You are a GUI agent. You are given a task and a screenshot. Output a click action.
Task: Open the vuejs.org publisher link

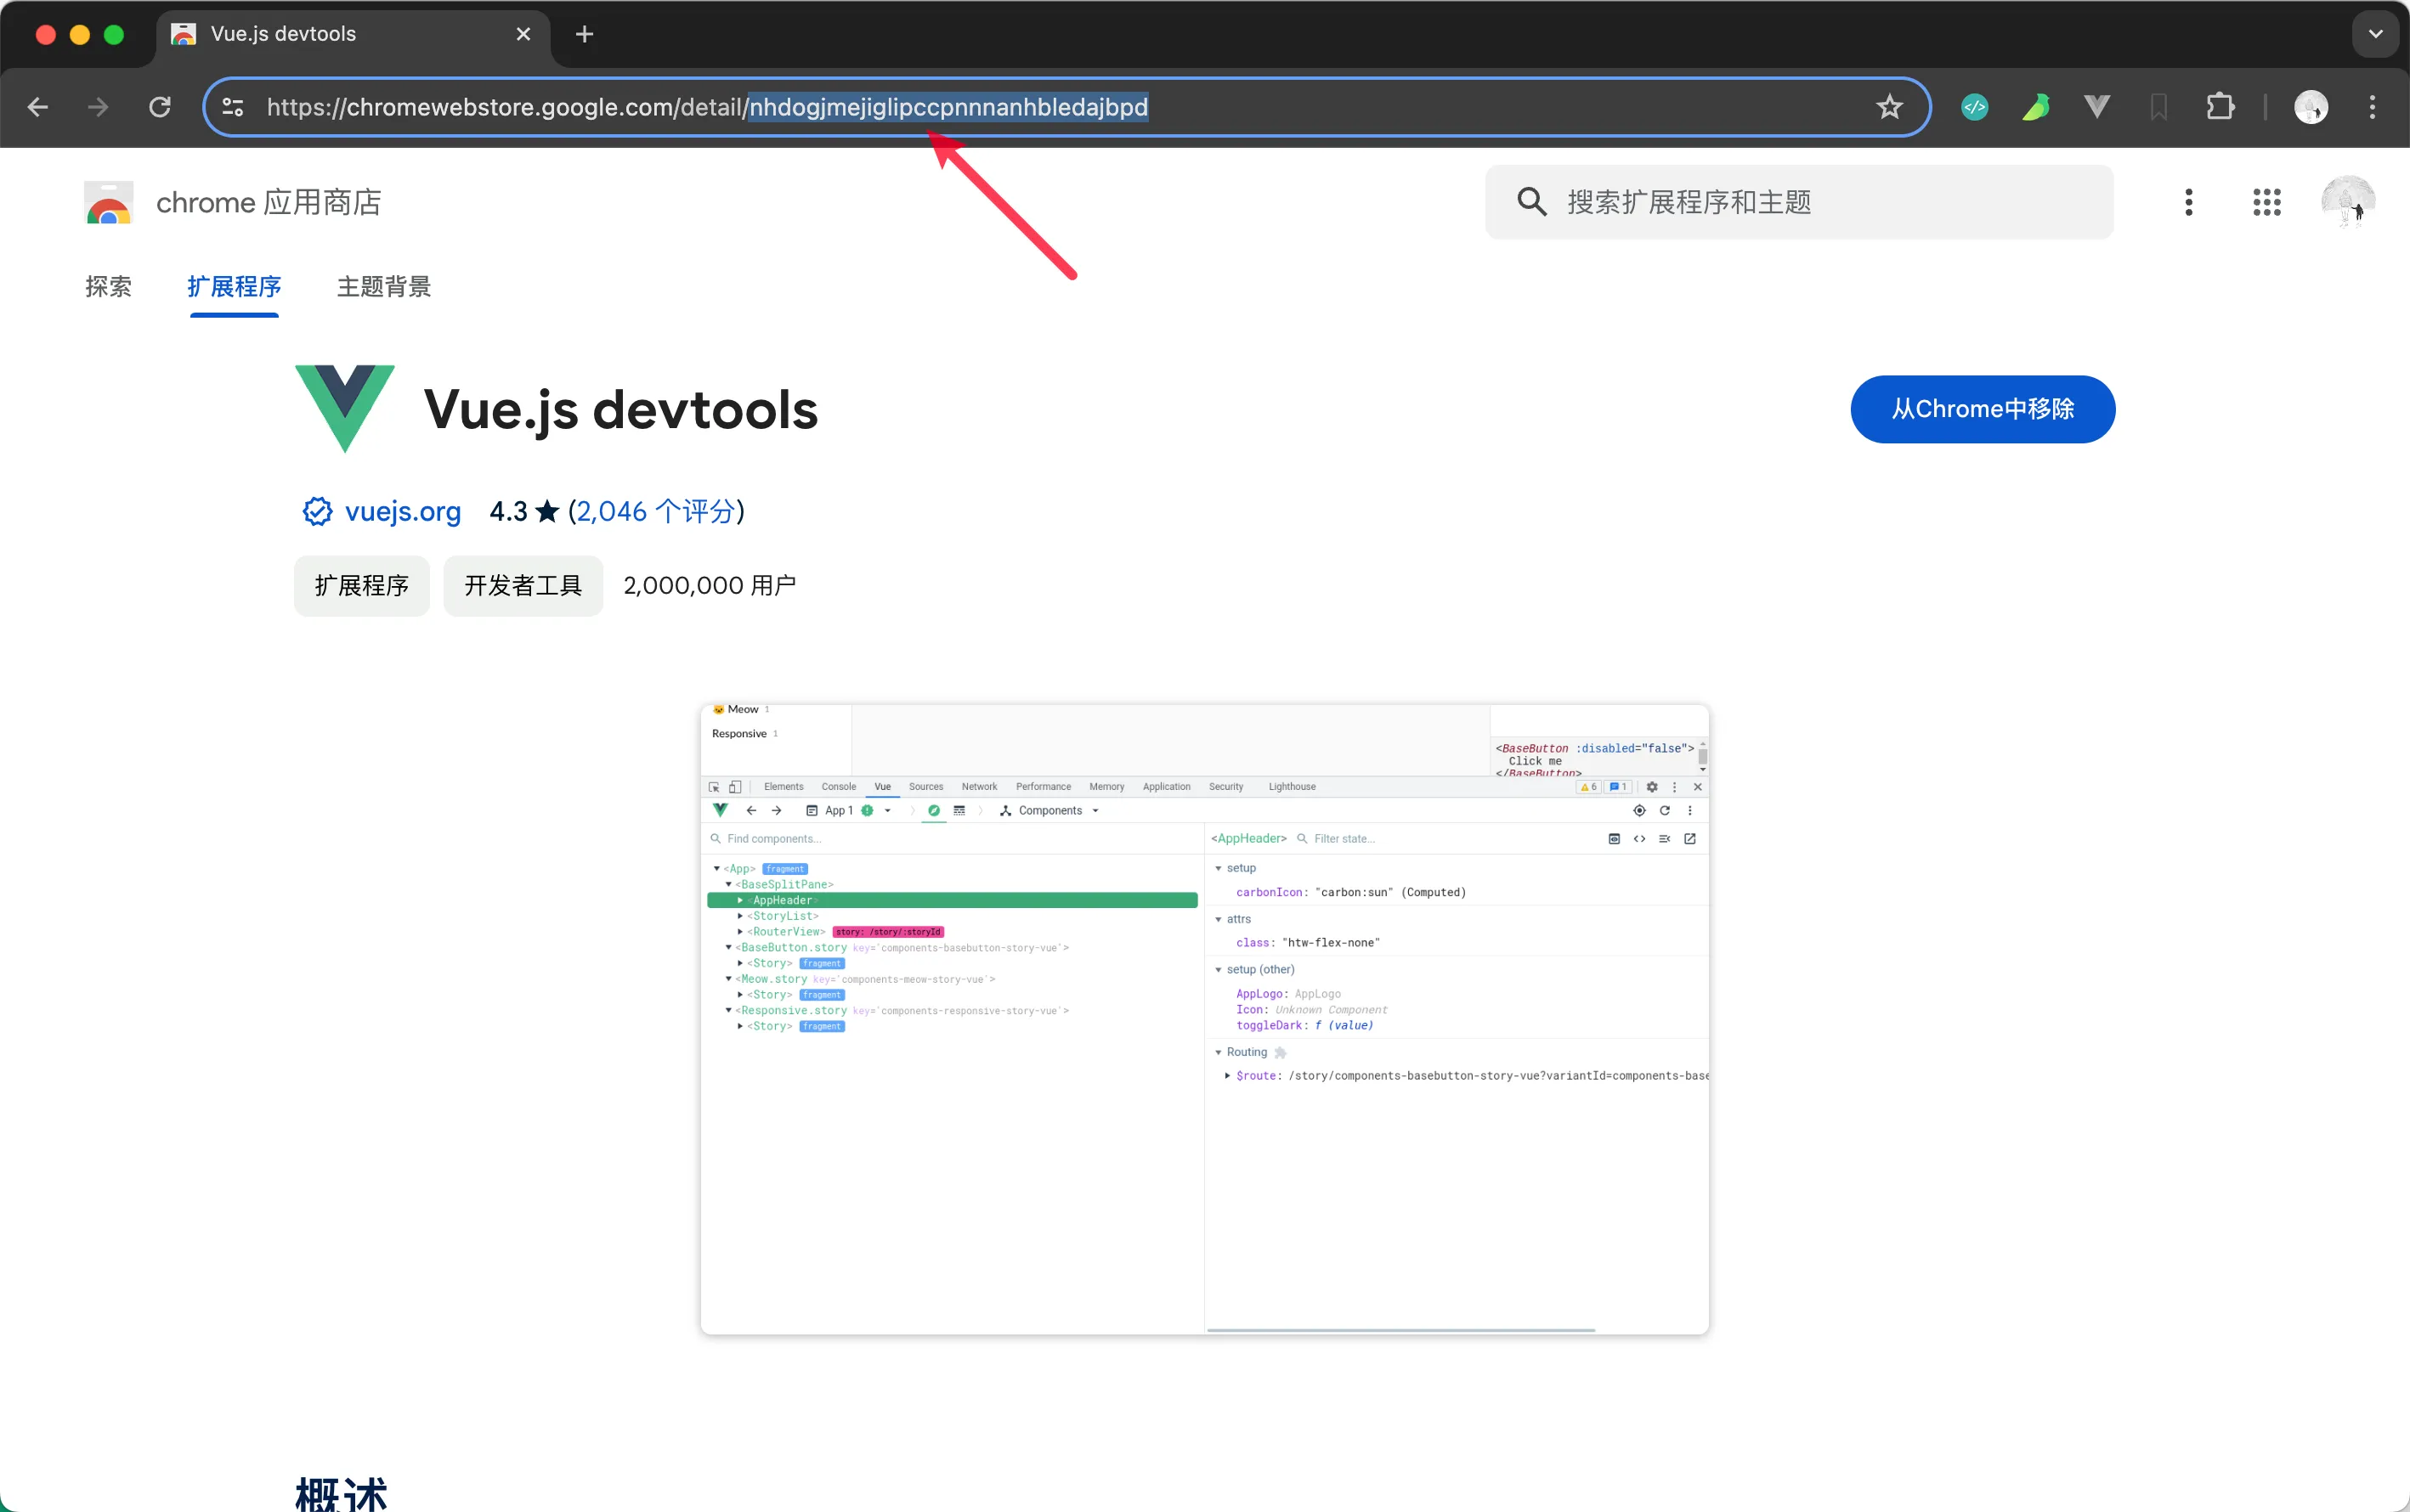(402, 512)
